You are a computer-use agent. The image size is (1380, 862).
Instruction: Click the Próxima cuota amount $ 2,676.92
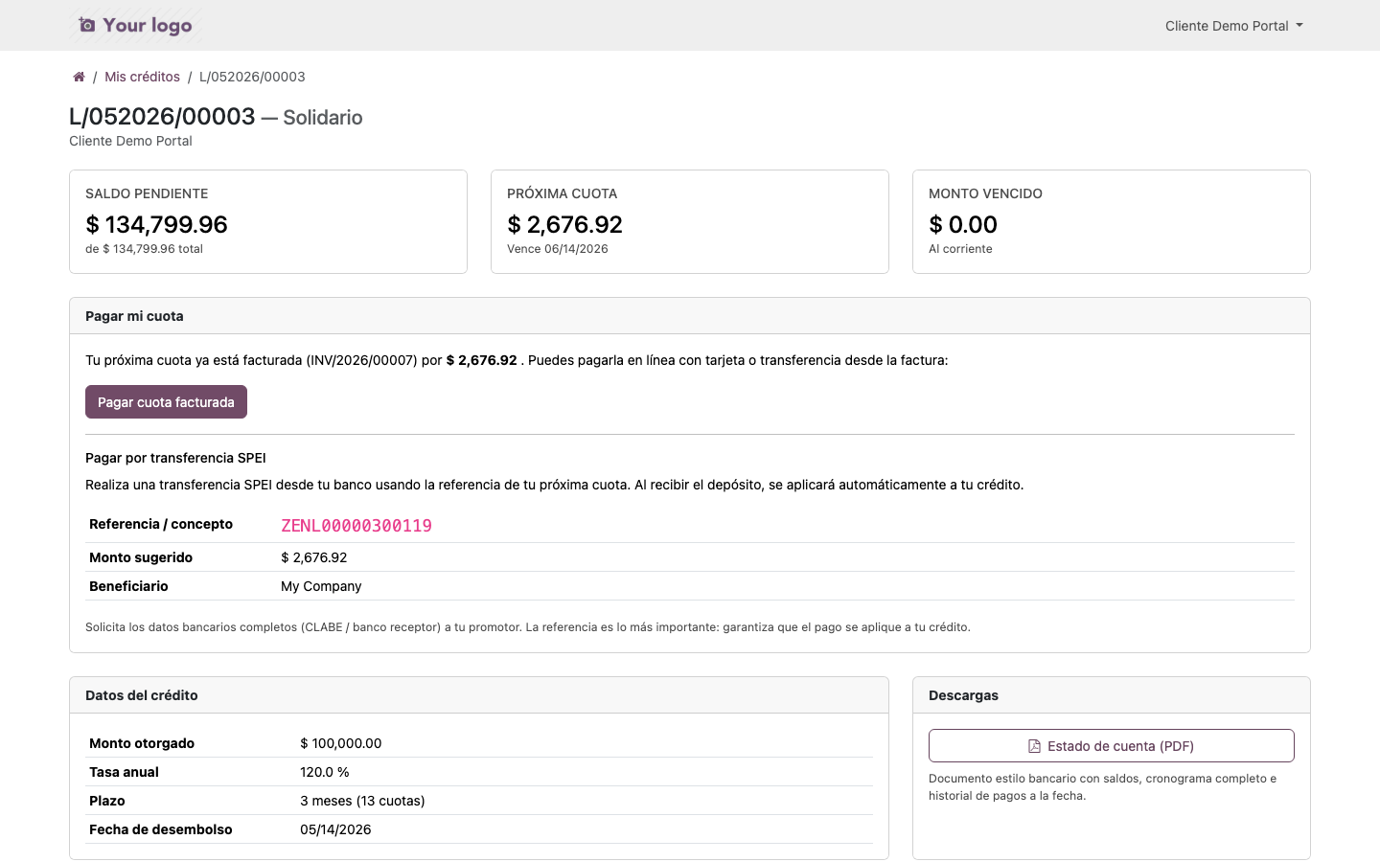click(564, 224)
